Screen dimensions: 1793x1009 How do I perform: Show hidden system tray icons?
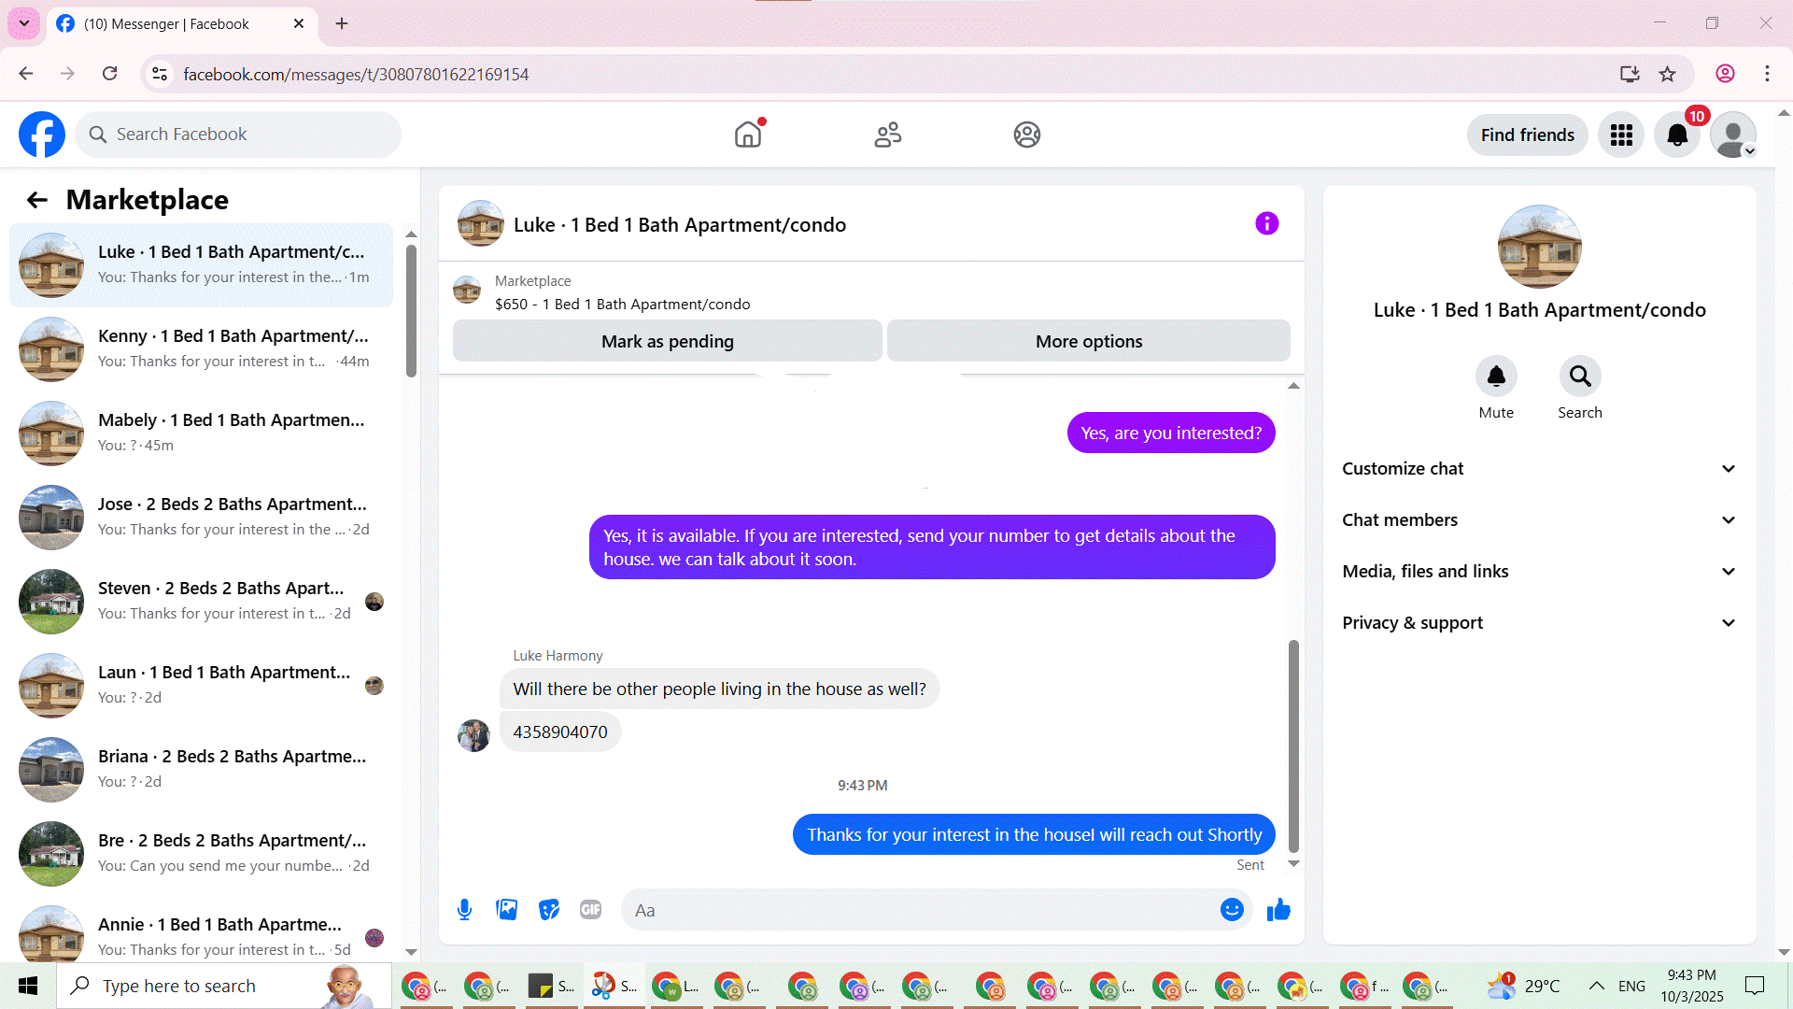1597,986
